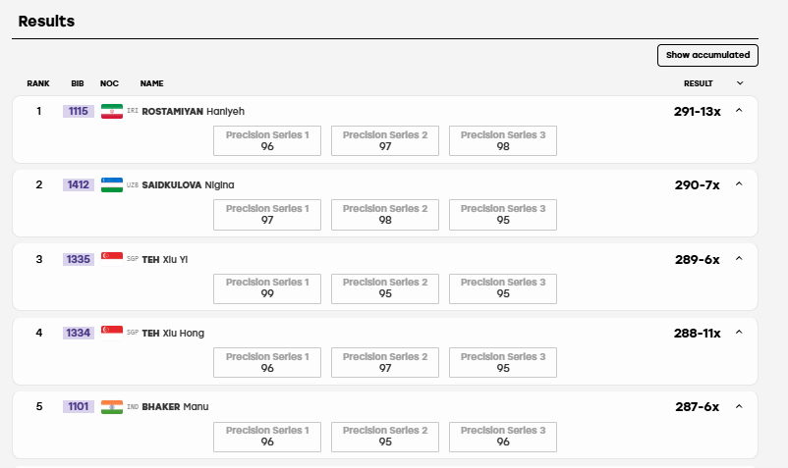The width and height of the screenshot is (788, 468).
Task: Select Rostamiyan's Precision Series 3 box
Action: tap(502, 141)
